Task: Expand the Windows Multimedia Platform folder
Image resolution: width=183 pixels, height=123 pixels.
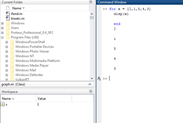Action: point(7,61)
